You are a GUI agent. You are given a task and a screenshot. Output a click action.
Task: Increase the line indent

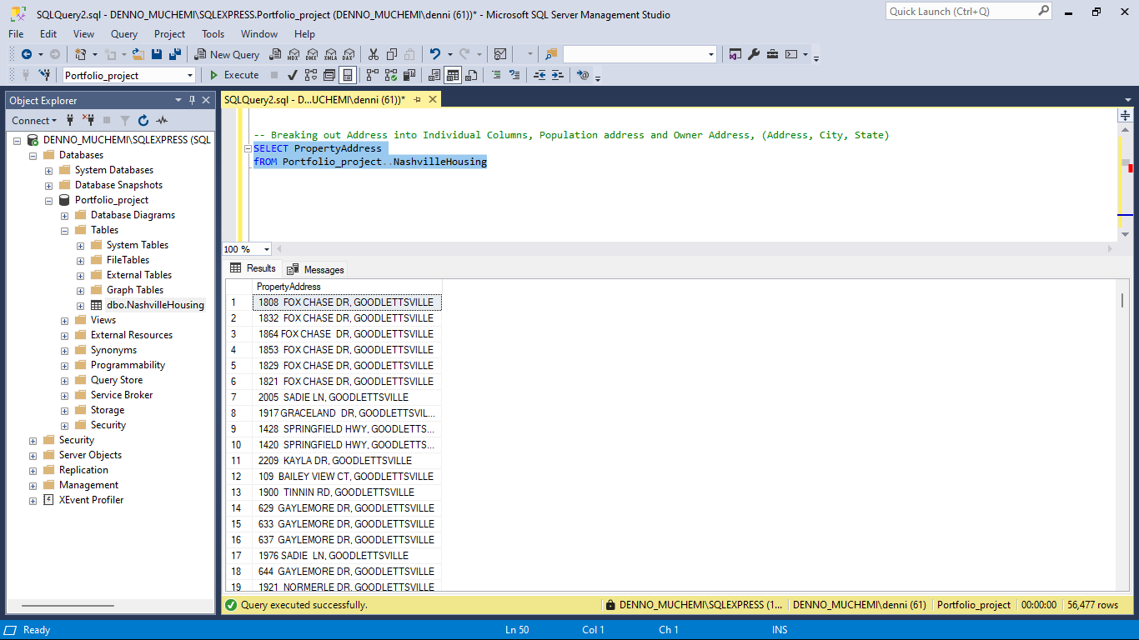(558, 75)
